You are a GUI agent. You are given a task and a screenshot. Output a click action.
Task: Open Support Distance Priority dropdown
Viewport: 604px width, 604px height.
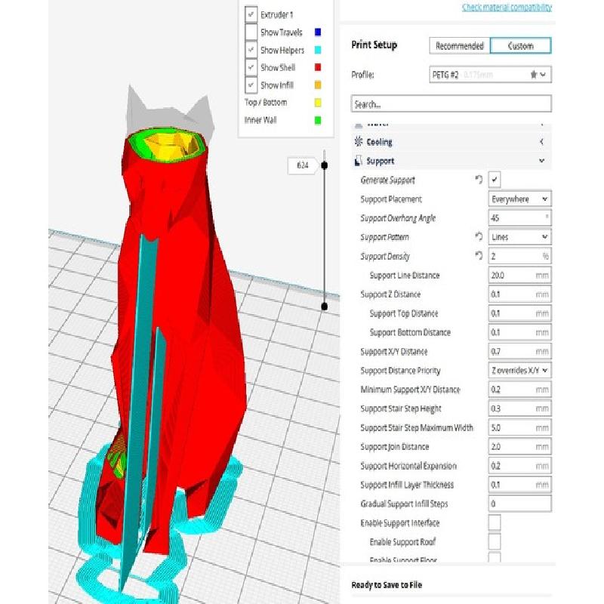[519, 370]
